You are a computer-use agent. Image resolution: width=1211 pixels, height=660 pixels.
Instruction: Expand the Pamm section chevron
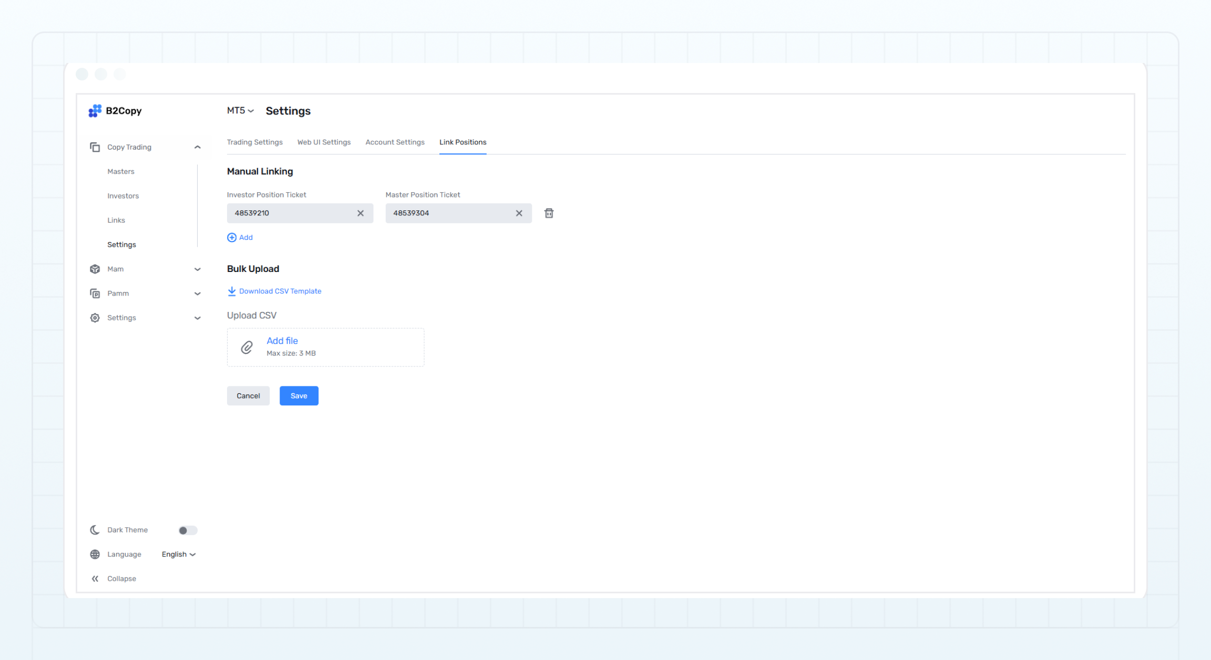tap(198, 294)
